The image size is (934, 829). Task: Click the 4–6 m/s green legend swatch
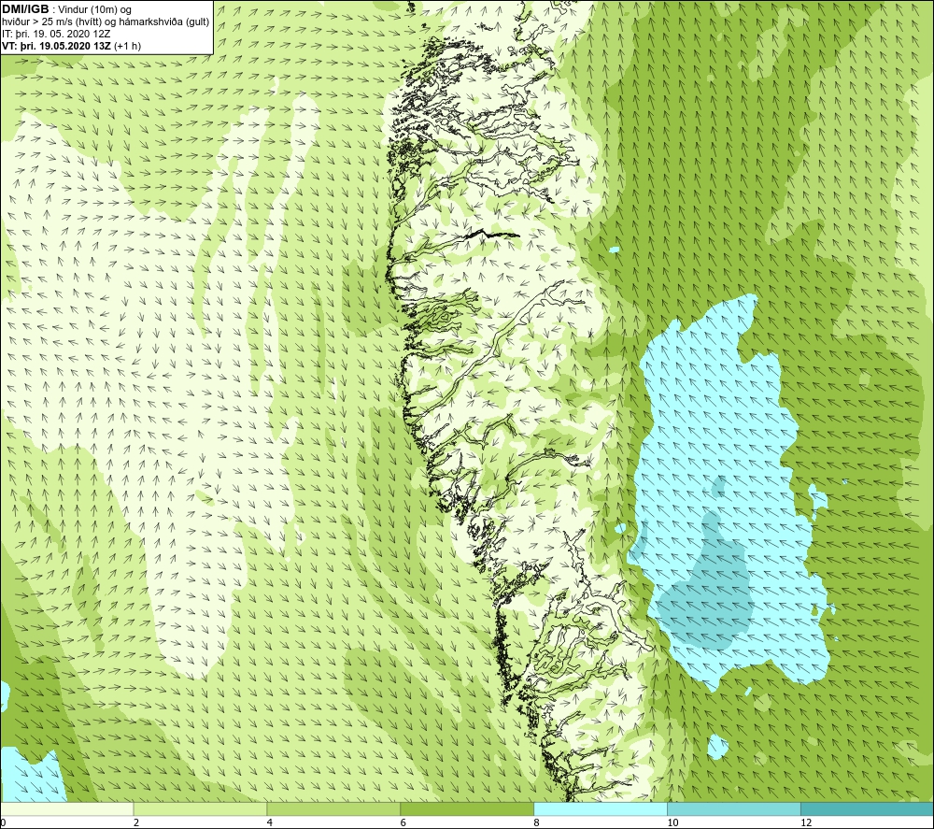(333, 808)
